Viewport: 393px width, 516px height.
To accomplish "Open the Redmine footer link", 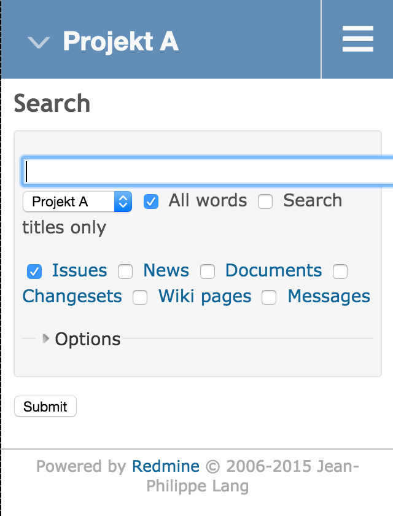I will pyautogui.click(x=166, y=466).
